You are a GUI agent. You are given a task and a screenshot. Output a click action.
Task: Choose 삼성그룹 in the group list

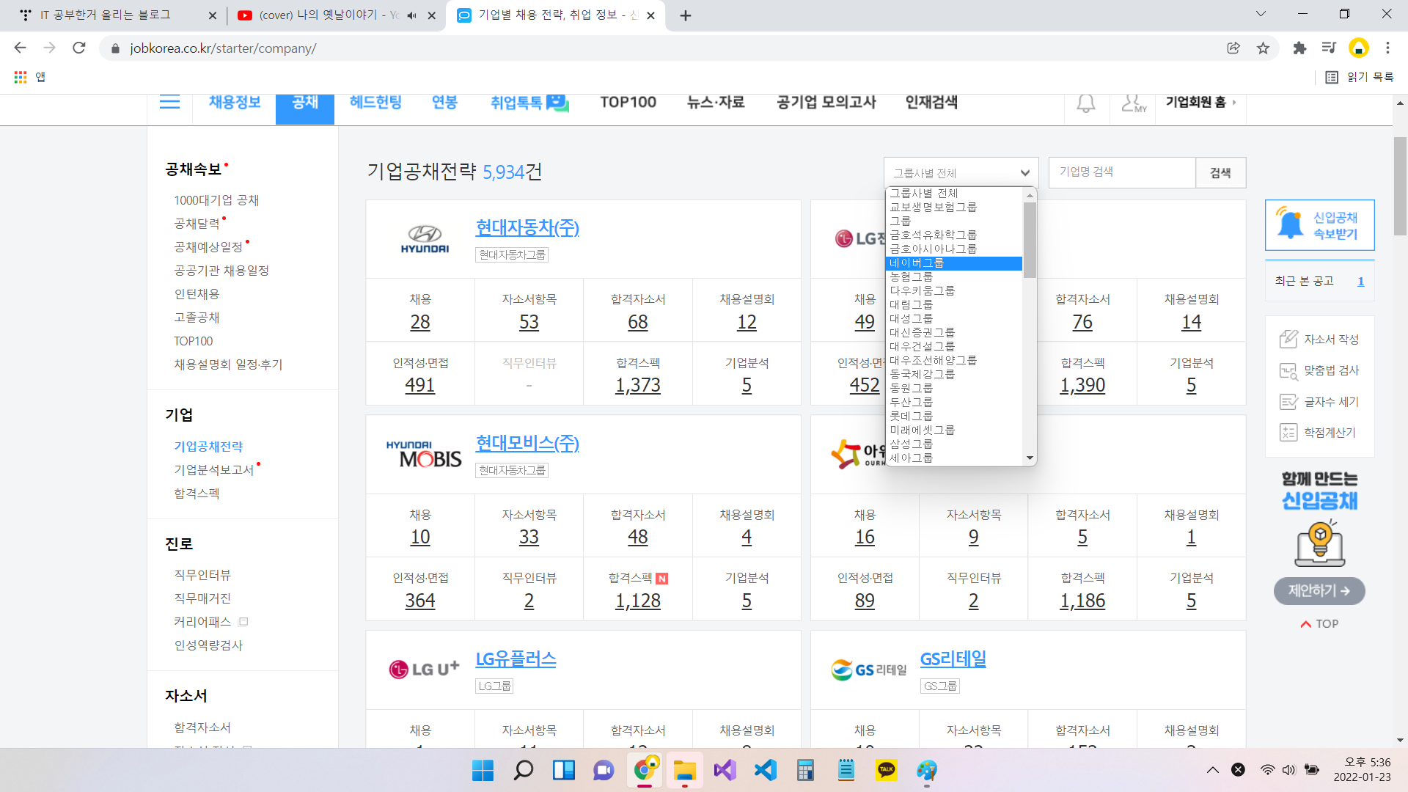coord(912,444)
